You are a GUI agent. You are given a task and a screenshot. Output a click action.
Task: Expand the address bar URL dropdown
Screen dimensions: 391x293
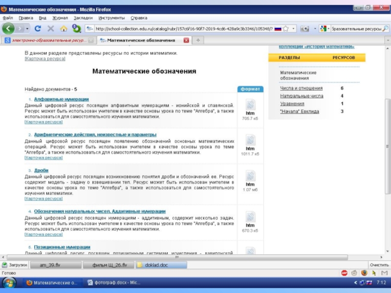coord(293,29)
